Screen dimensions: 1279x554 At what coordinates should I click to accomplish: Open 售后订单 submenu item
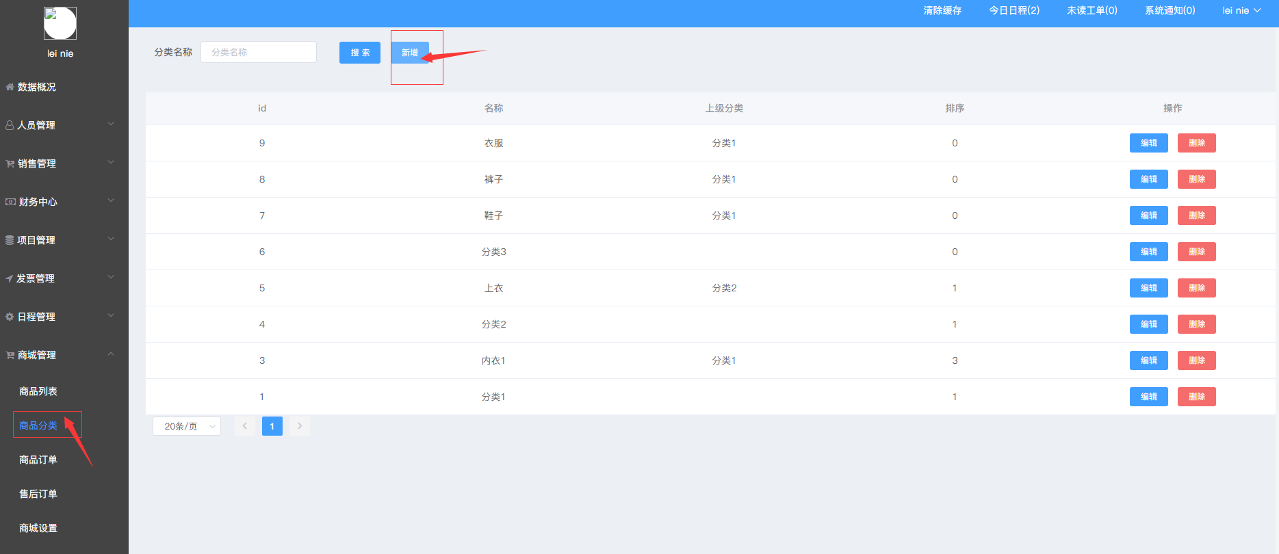(x=38, y=494)
